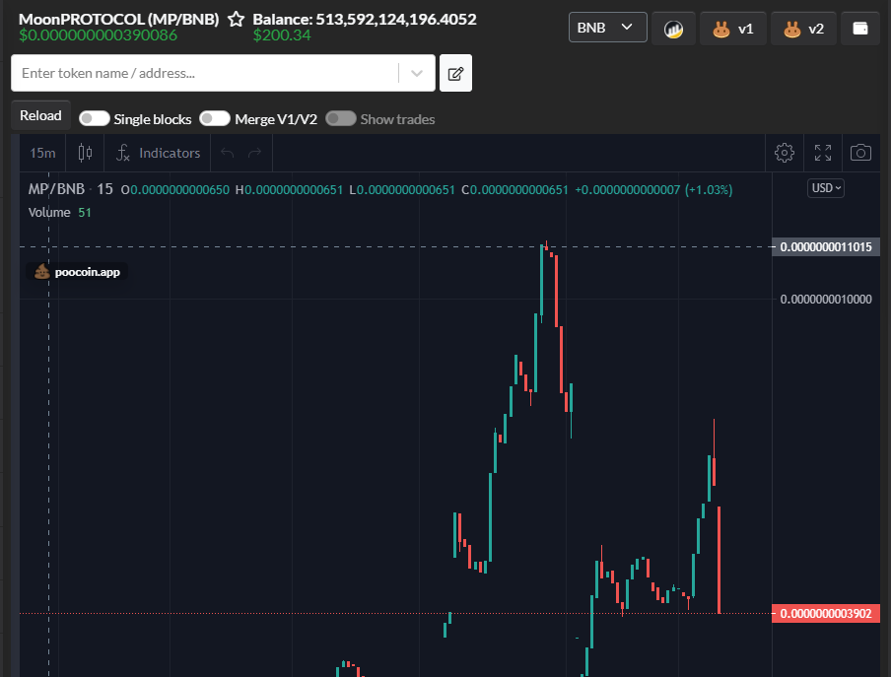
Task: Toggle Single blocks switch
Action: pyautogui.click(x=95, y=118)
